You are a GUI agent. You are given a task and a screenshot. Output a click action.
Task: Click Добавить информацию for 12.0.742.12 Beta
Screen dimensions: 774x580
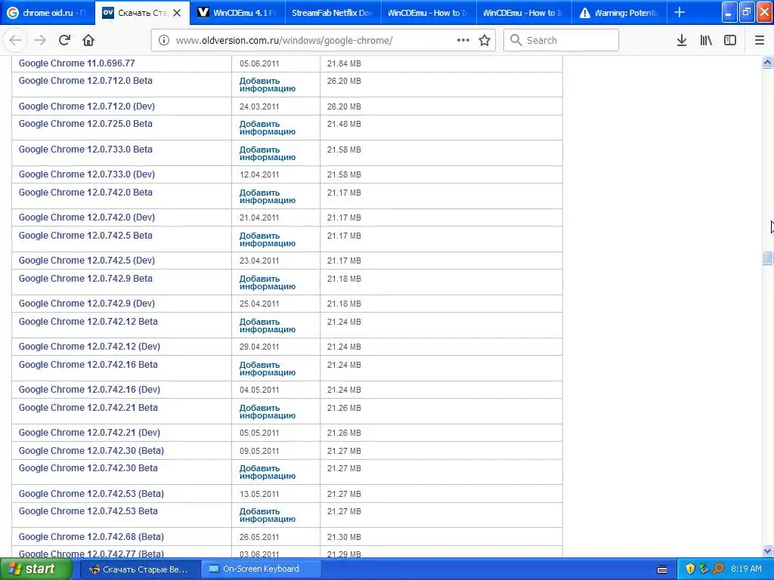268,325
